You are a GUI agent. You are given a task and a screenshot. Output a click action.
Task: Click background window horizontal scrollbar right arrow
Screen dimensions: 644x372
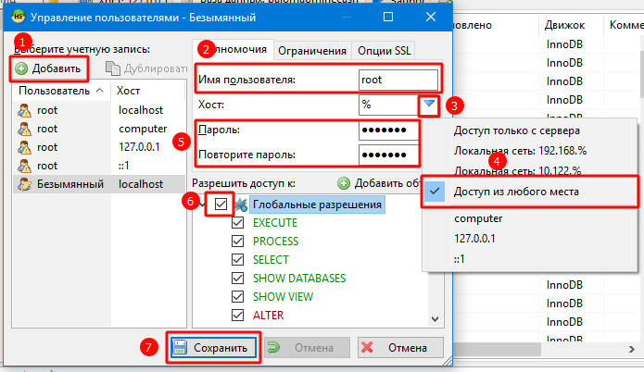pyautogui.click(x=631, y=349)
